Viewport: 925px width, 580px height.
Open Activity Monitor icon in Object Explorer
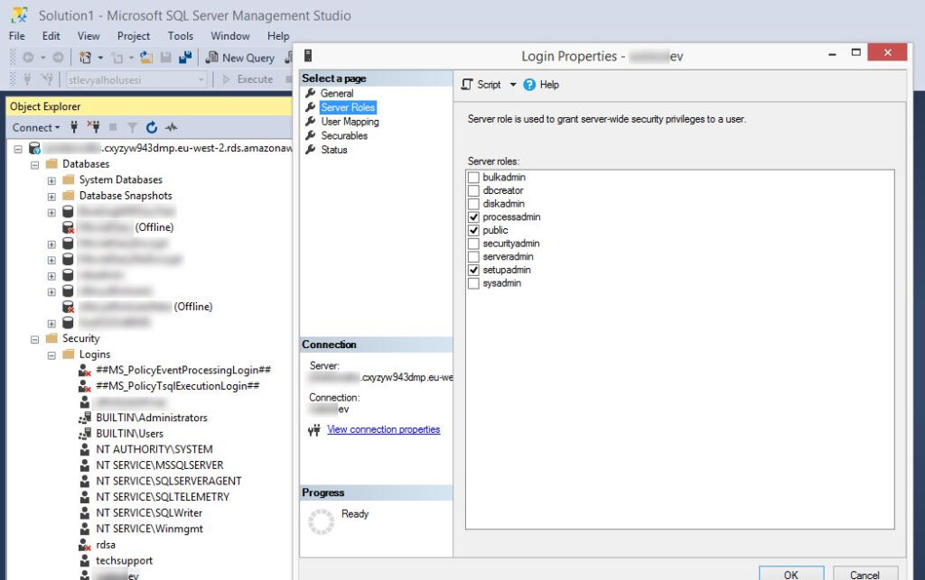point(171,127)
